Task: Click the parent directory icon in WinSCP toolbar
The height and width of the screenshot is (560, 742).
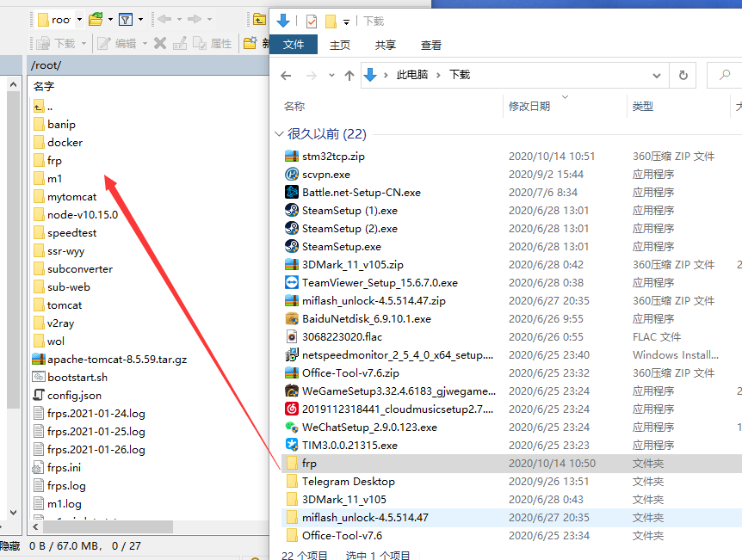Action: [259, 20]
